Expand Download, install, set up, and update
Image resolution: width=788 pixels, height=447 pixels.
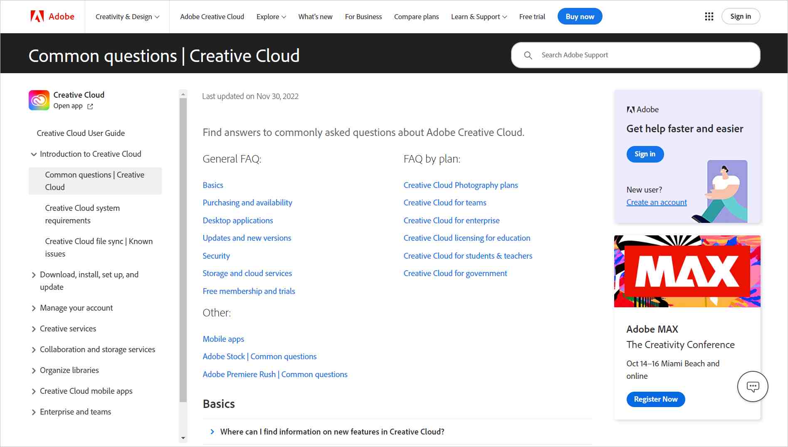click(34, 275)
